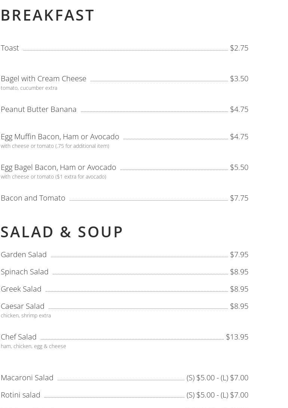The image size is (288, 408).
Task: Click the BREAKFAST heading
Action: click(x=47, y=15)
